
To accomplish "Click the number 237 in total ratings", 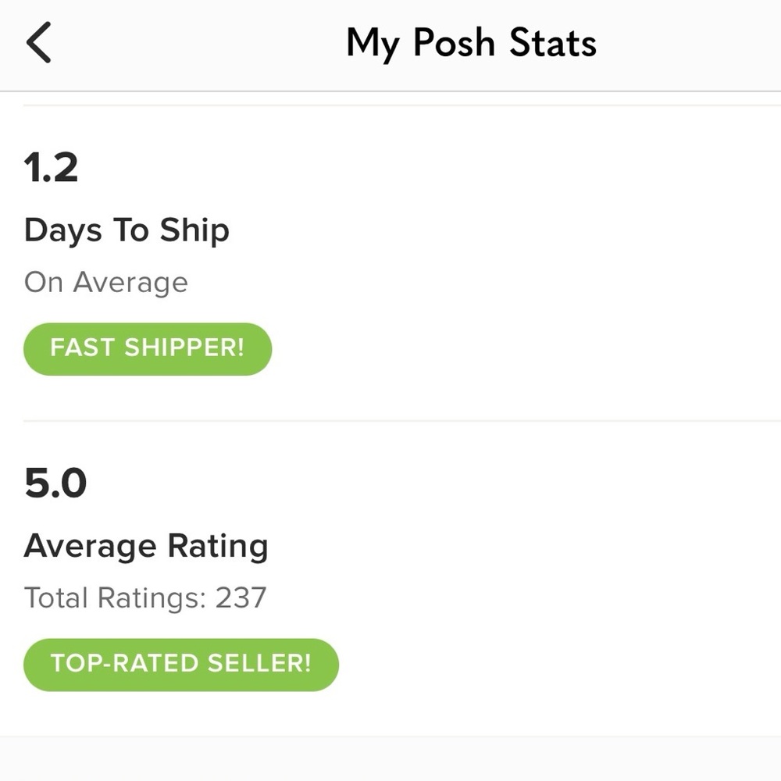I will pos(241,598).
